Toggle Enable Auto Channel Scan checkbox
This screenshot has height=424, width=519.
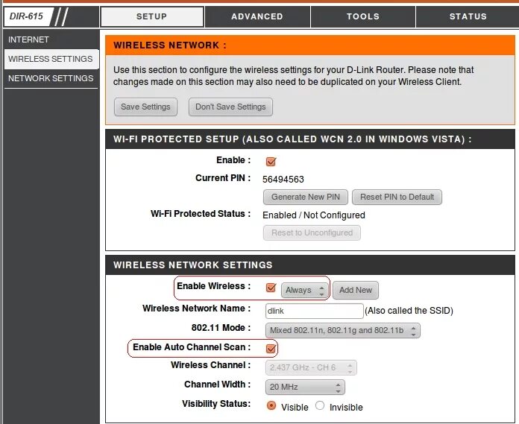point(271,349)
